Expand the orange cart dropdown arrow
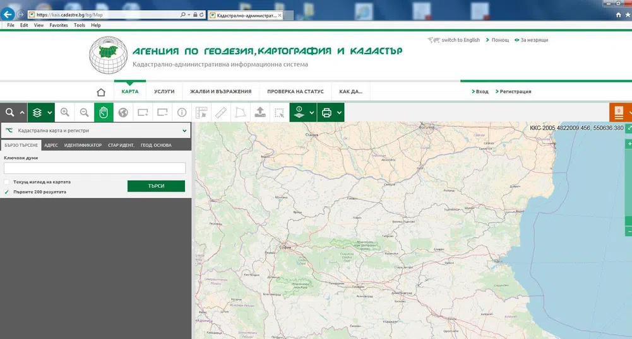This screenshot has height=339, width=632. coord(630,113)
